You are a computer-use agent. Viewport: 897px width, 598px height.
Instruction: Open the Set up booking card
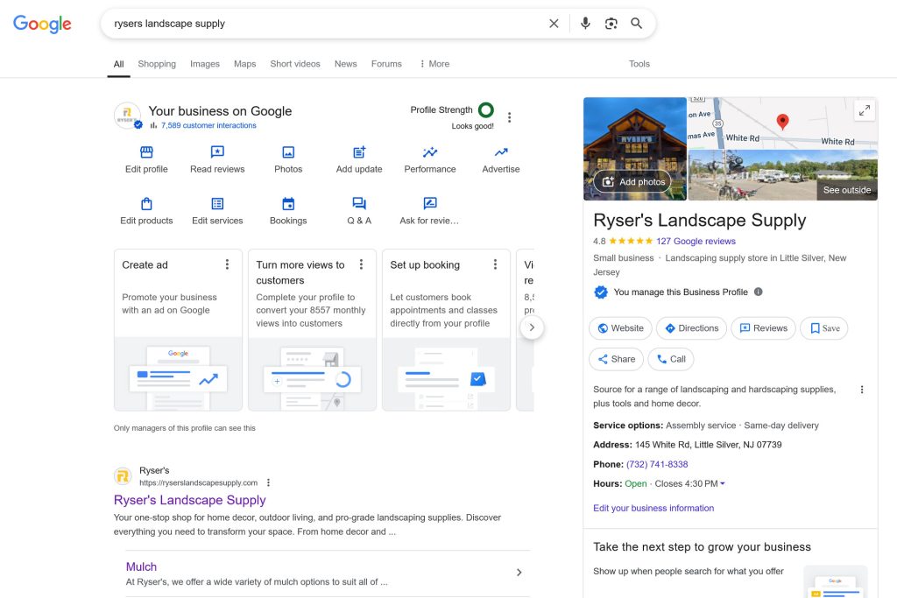(446, 330)
